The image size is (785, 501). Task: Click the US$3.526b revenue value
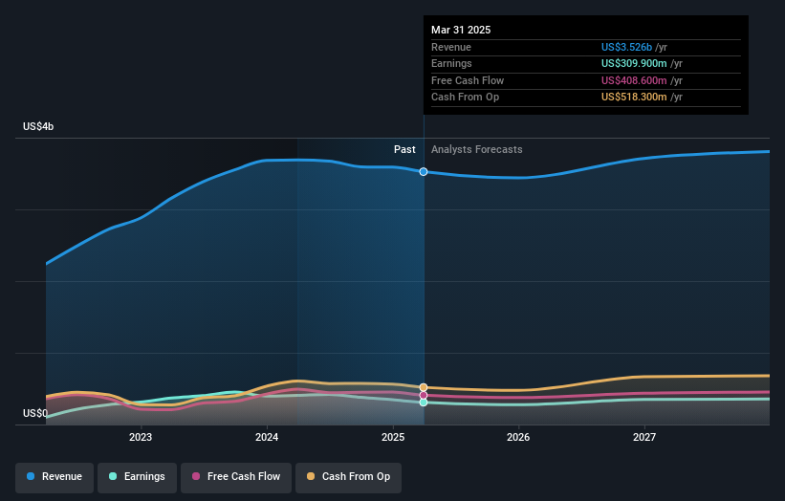point(627,47)
